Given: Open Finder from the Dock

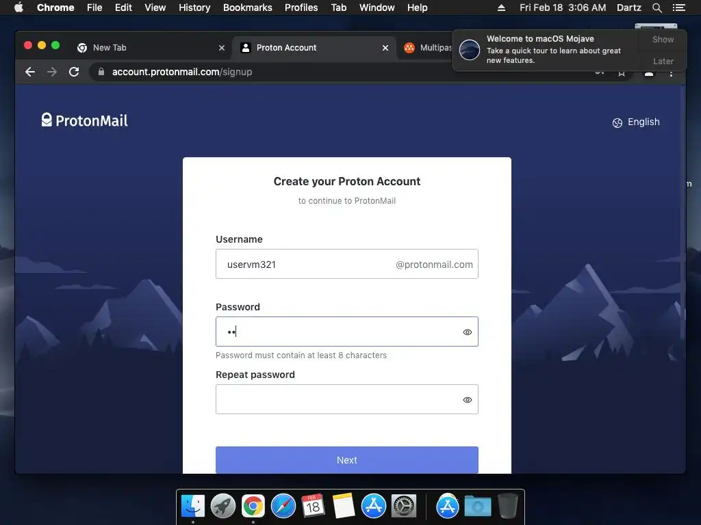Looking at the screenshot, I should 192,506.
